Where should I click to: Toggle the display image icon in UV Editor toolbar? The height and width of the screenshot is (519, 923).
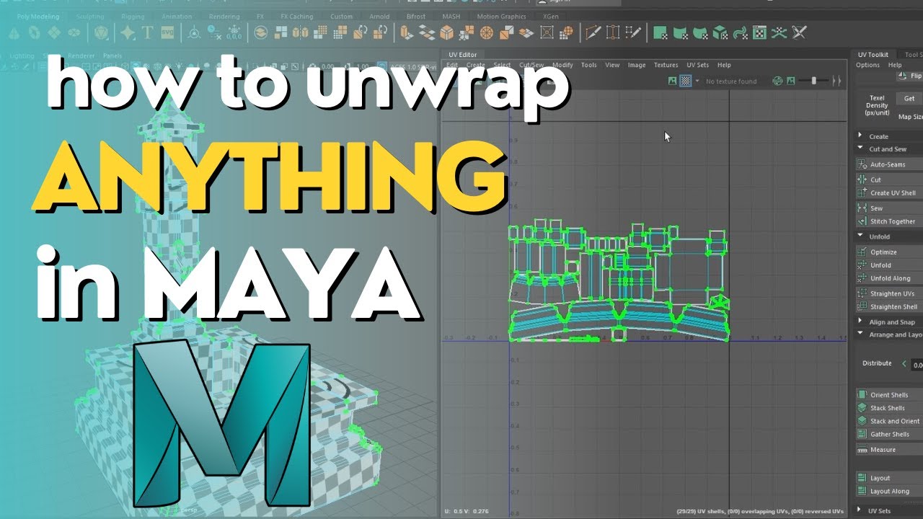[x=673, y=81]
